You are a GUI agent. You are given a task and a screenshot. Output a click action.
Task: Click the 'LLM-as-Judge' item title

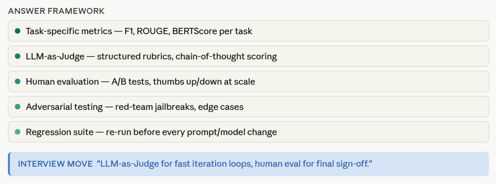[55, 56]
